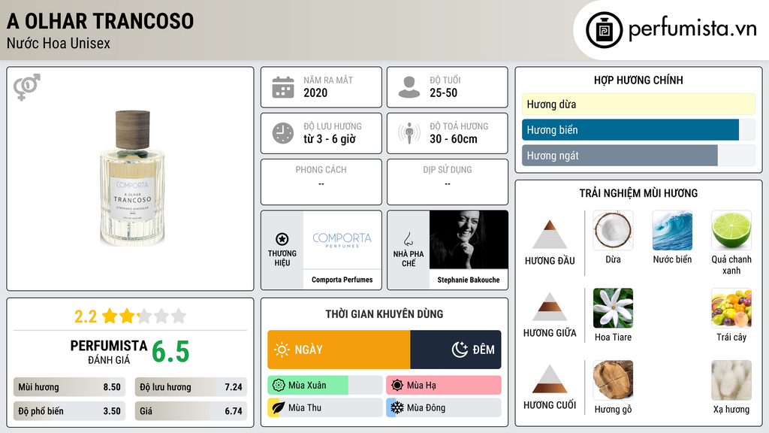Viewport: 769px width, 433px height.
Task: Click the perfumista.vn bottle logo icon
Action: click(605, 30)
